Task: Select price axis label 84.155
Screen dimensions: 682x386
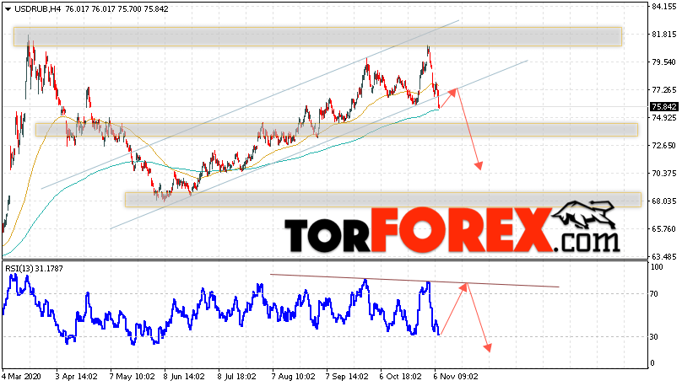Action: click(x=664, y=7)
